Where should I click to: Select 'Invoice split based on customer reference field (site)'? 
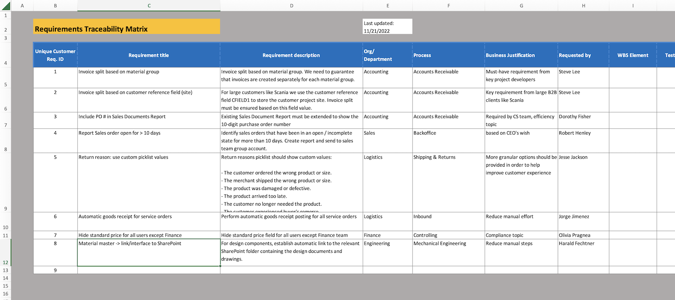point(149,100)
